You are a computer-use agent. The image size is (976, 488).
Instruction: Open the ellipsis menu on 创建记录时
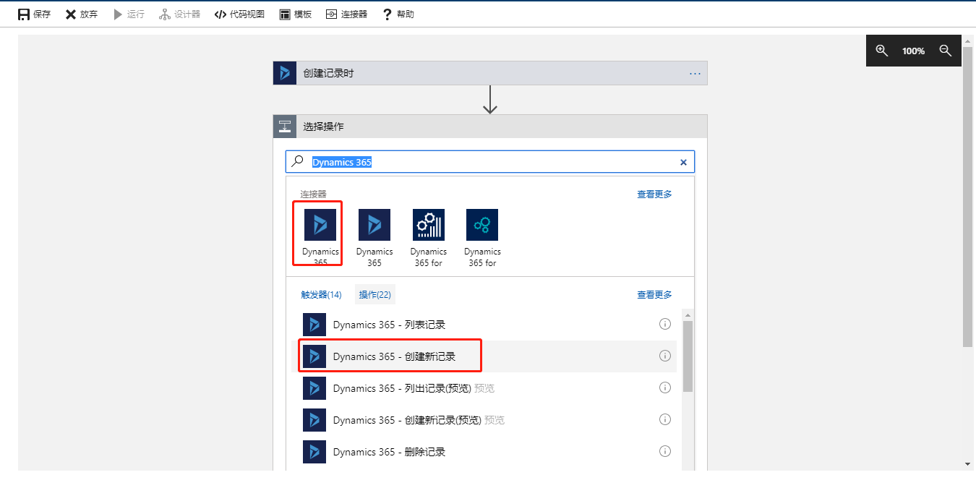695,73
